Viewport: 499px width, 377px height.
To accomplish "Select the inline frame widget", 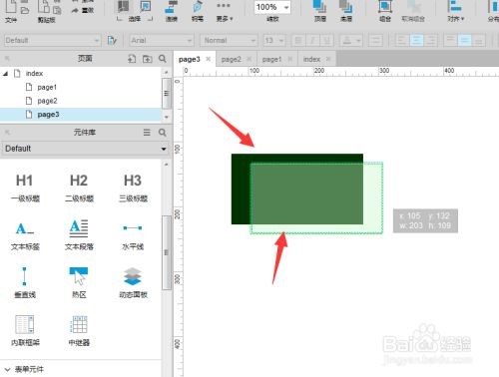I will pos(25,331).
